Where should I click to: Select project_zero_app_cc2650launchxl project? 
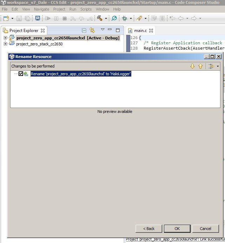tap(68, 38)
